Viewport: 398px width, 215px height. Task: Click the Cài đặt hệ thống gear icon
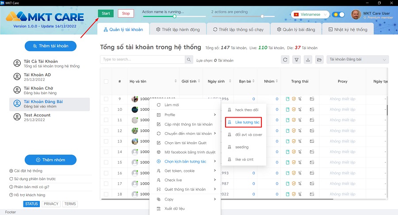11,171
